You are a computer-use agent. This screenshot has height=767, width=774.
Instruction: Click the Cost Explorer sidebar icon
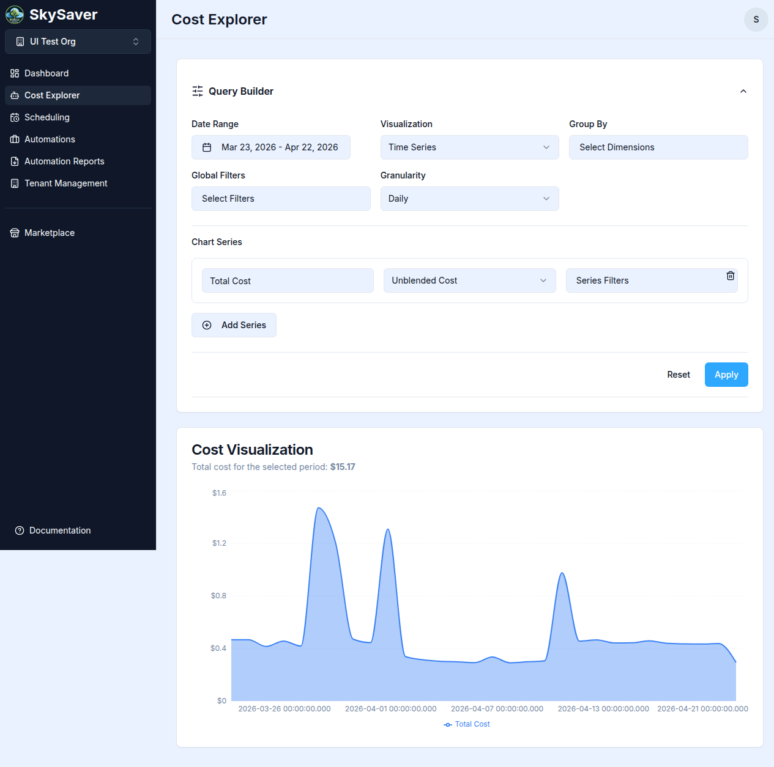[x=15, y=95]
